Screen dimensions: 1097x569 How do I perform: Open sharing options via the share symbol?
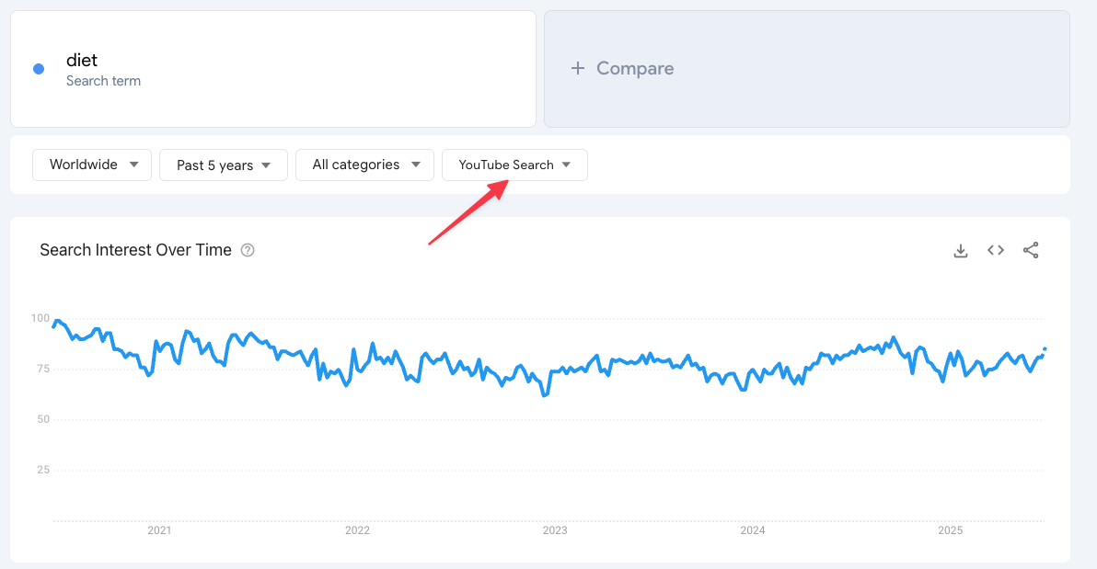(1031, 249)
